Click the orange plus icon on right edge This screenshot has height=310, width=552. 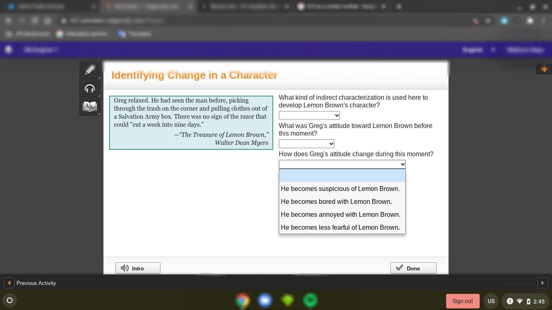click(x=544, y=69)
